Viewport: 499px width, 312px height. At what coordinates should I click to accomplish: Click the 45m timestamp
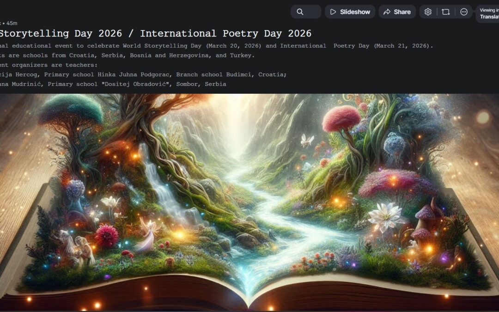point(12,23)
